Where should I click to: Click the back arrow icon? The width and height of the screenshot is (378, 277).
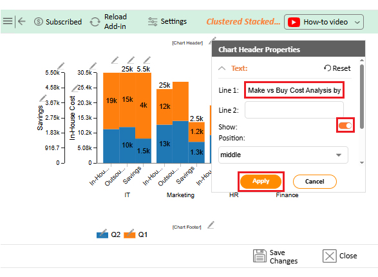point(22,21)
